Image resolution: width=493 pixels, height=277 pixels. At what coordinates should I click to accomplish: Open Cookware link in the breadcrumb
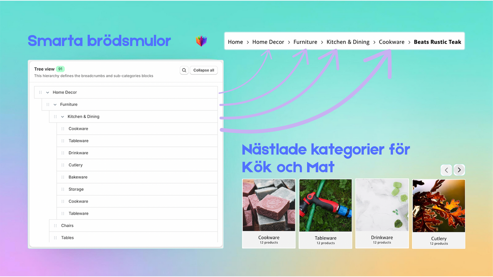click(391, 42)
